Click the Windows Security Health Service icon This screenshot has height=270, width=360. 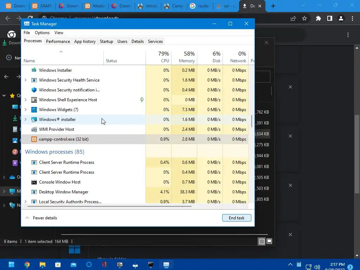pyautogui.click(x=34, y=80)
